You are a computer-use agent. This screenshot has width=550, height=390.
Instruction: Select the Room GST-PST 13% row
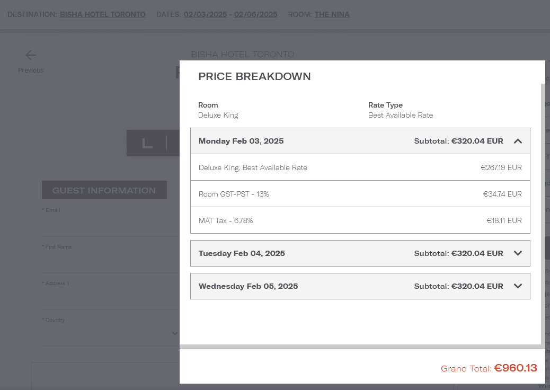click(x=360, y=194)
